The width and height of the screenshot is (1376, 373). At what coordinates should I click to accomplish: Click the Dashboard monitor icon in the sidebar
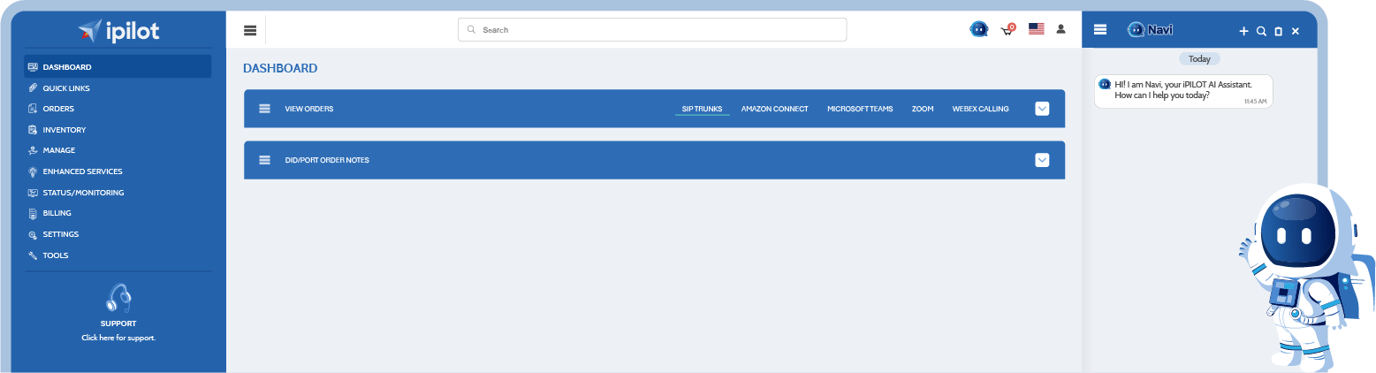(33, 67)
